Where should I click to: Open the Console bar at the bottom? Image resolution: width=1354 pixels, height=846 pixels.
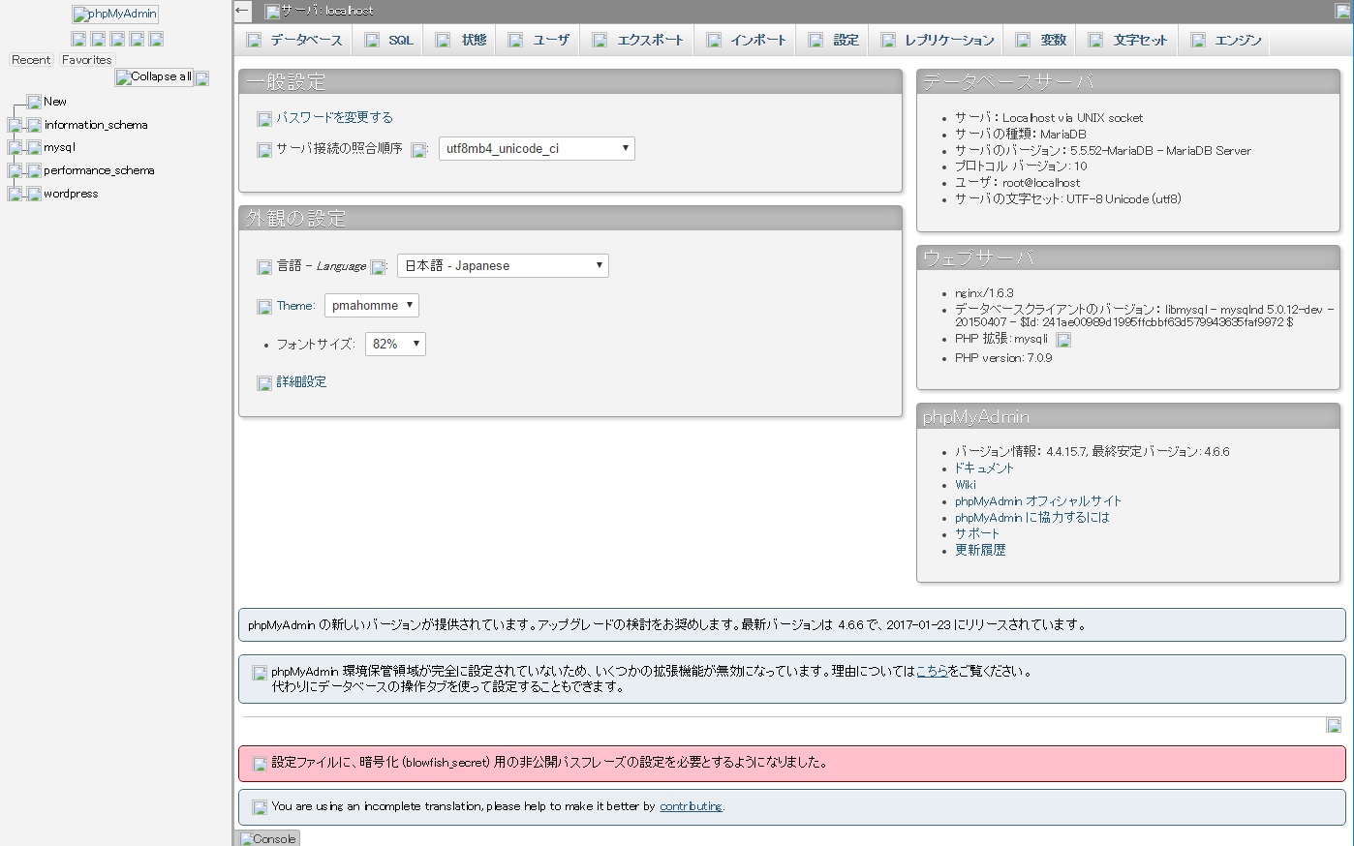tap(267, 838)
